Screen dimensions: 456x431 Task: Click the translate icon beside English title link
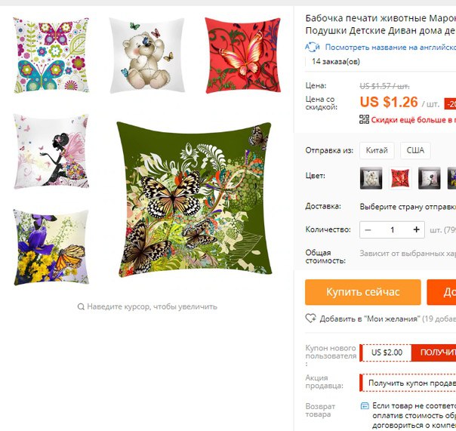pyautogui.click(x=313, y=47)
